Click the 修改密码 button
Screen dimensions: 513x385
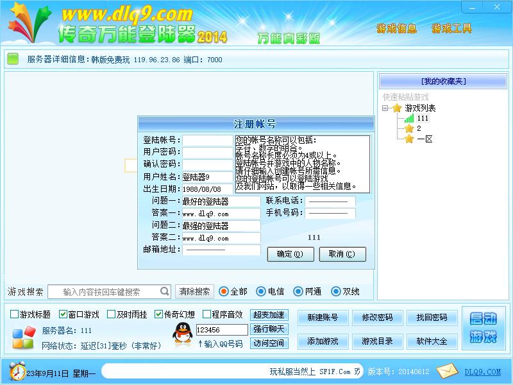pos(377,318)
